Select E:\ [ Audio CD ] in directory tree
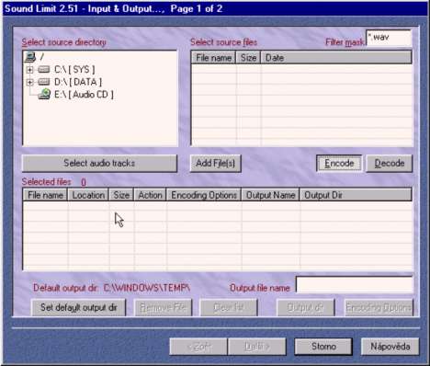This screenshot has height=366, width=430. [x=84, y=95]
